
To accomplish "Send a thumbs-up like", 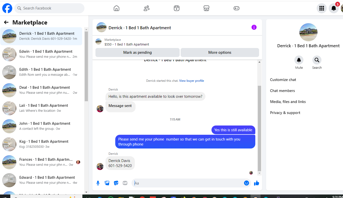I will 256,183.
